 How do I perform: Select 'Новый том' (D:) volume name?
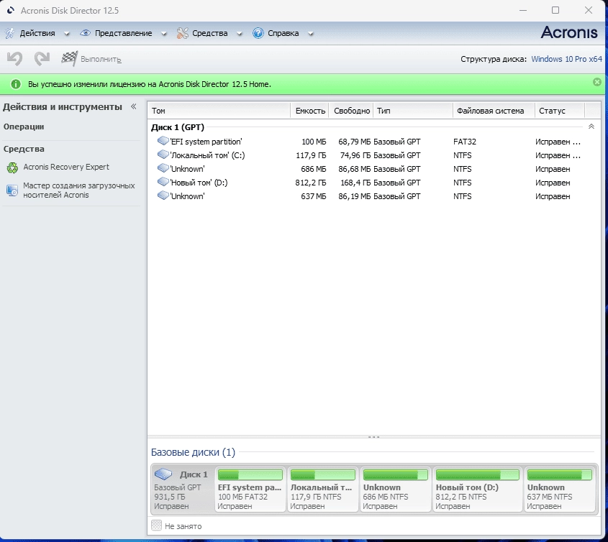[x=199, y=183]
